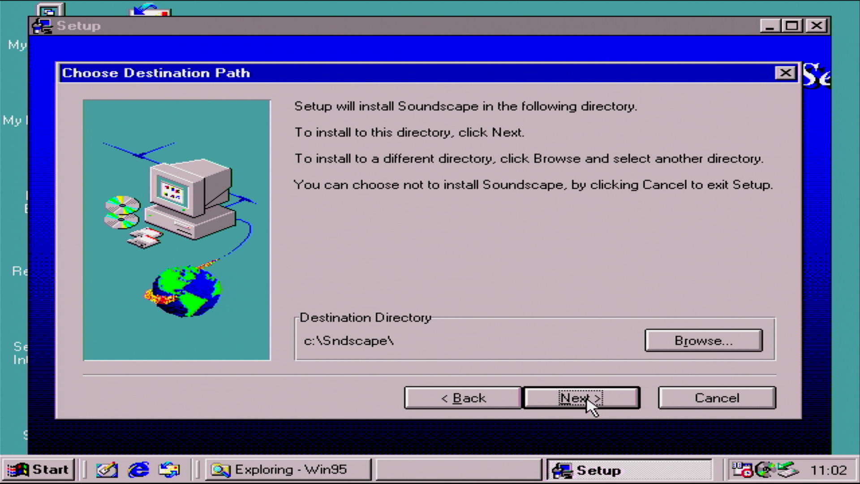Click the unlabeled blank taskbar button
The height and width of the screenshot is (484, 860).
point(459,470)
